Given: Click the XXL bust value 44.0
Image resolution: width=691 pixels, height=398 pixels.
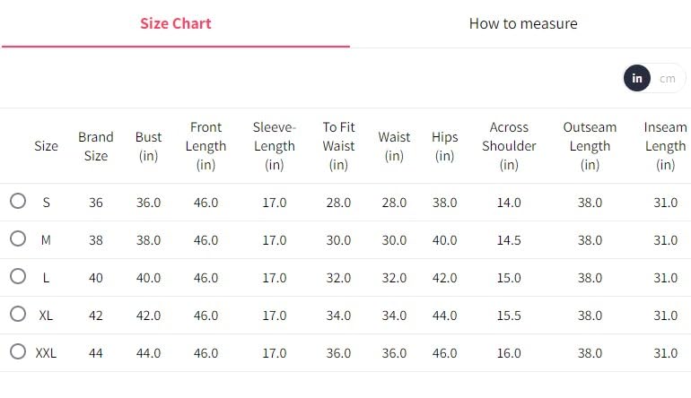Looking at the screenshot, I should tap(149, 353).
